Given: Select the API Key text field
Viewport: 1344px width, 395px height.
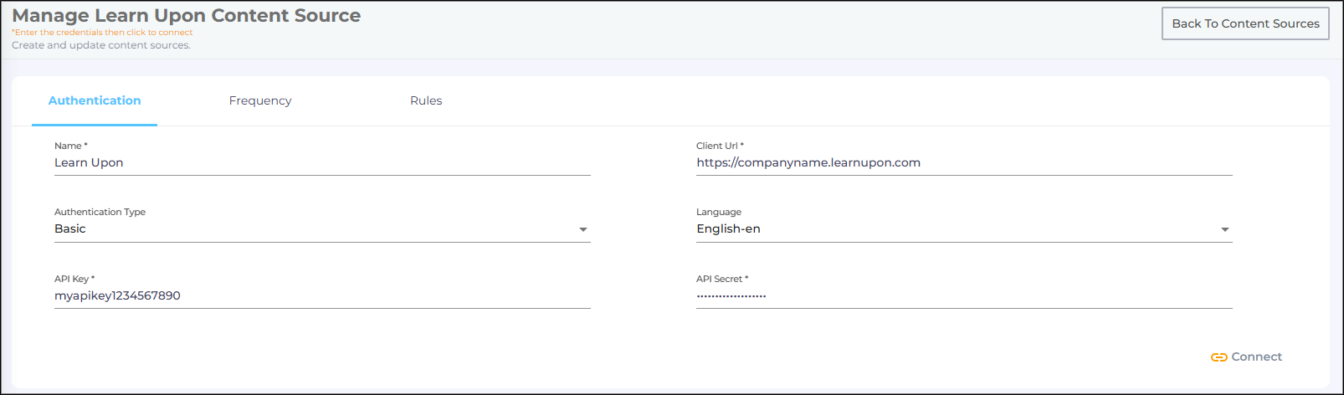Looking at the screenshot, I should 322,296.
